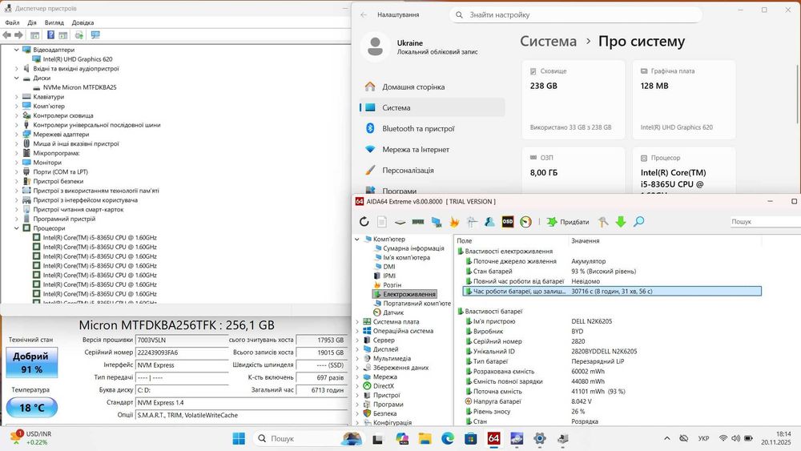Open the AIDA64 report page icon
The image size is (801, 451).
(x=381, y=222)
